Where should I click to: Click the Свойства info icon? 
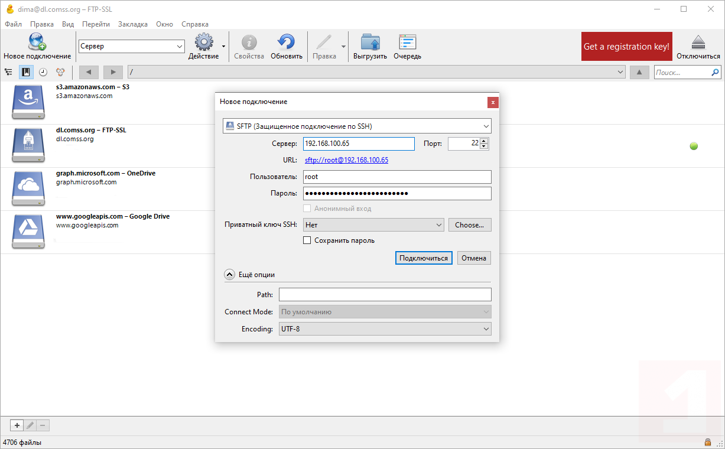pos(249,42)
